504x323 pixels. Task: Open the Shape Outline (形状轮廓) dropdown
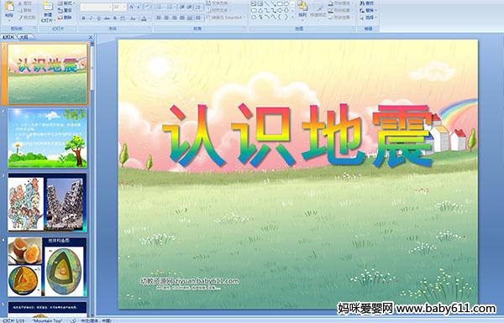click(x=341, y=10)
